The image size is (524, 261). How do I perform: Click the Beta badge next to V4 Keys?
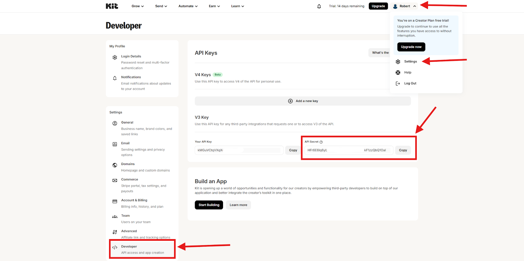click(218, 75)
